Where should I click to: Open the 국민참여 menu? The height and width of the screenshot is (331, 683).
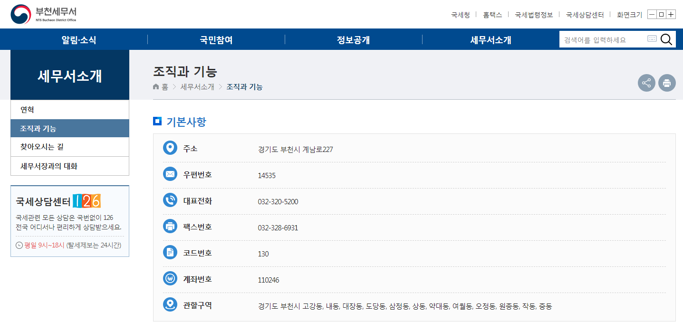(x=216, y=39)
